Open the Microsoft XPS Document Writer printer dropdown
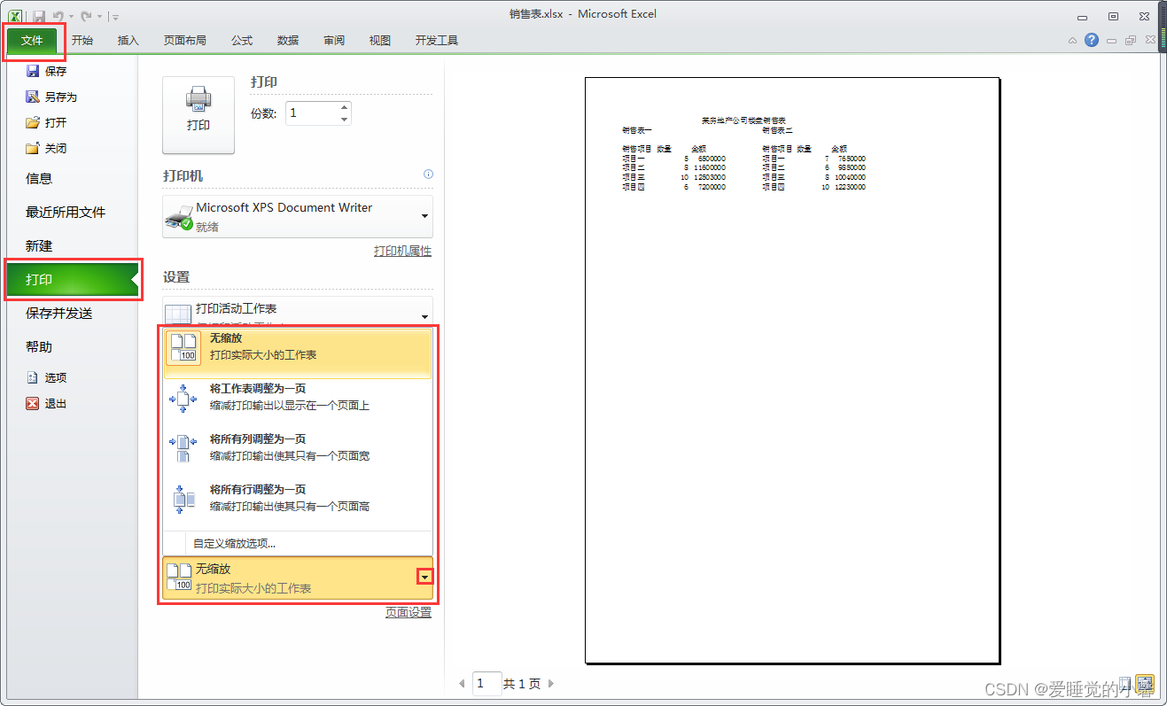This screenshot has width=1167, height=706. coord(298,216)
